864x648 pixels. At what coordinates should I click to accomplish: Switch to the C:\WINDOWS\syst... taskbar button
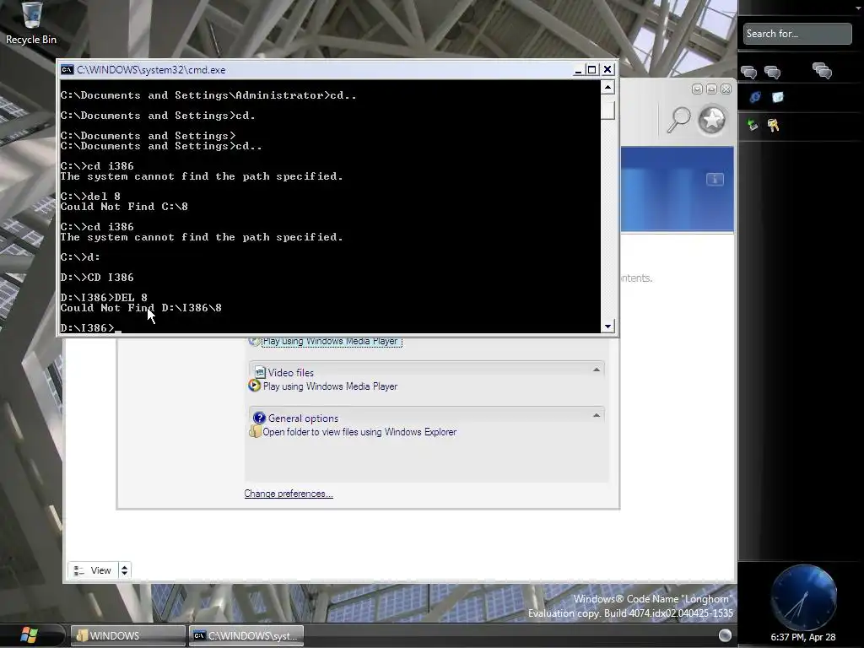[246, 635]
